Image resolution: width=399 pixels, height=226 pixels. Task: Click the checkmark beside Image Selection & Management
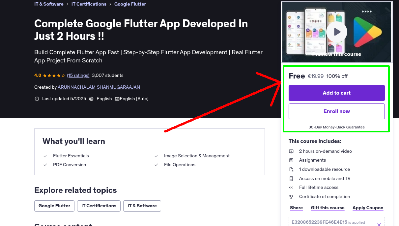(x=156, y=156)
